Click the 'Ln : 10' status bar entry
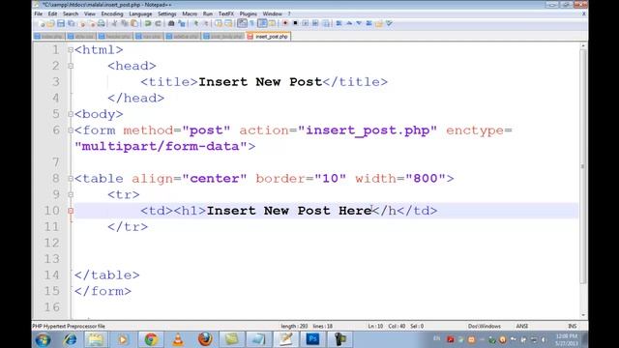The image size is (619, 348). (x=375, y=327)
